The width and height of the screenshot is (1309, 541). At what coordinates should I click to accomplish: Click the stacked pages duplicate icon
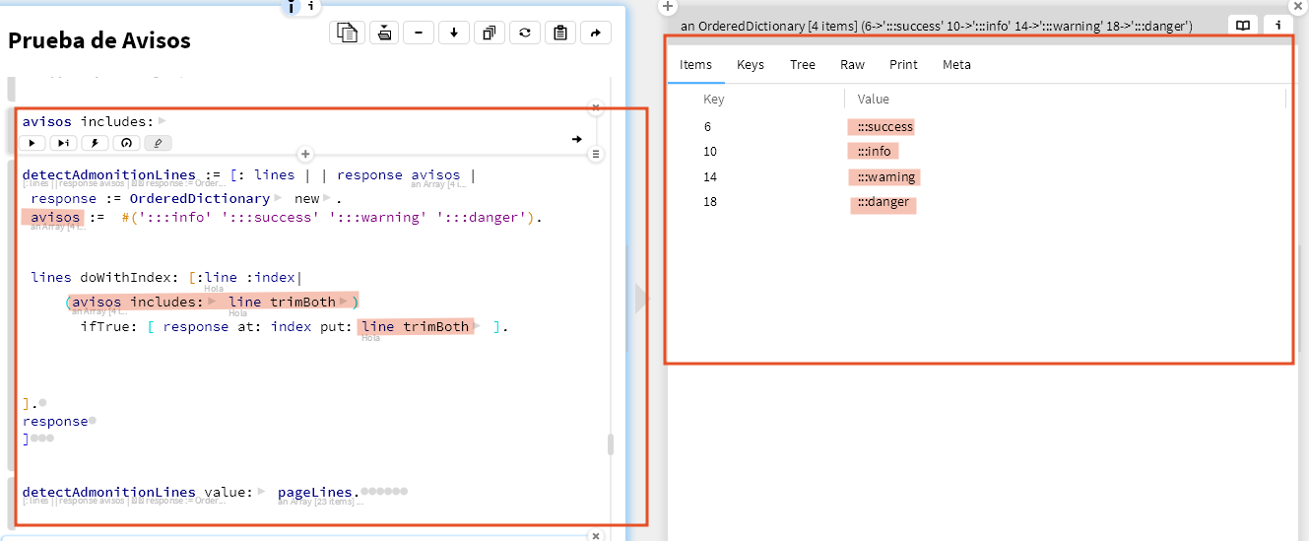tap(490, 33)
